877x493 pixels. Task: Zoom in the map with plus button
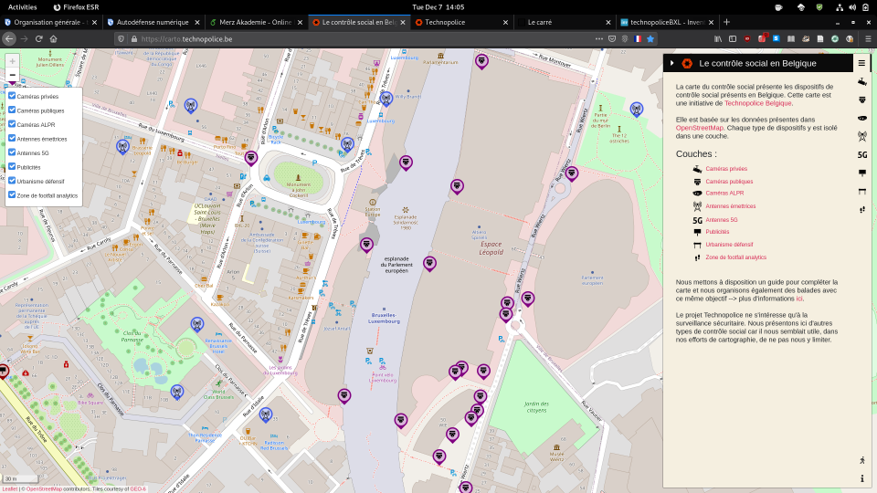pyautogui.click(x=12, y=60)
